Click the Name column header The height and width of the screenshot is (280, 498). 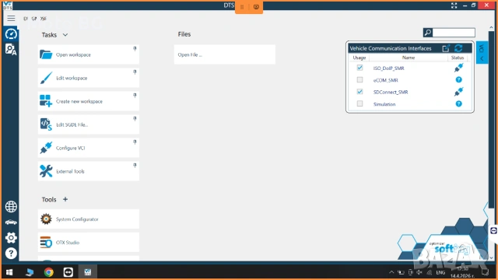click(409, 58)
